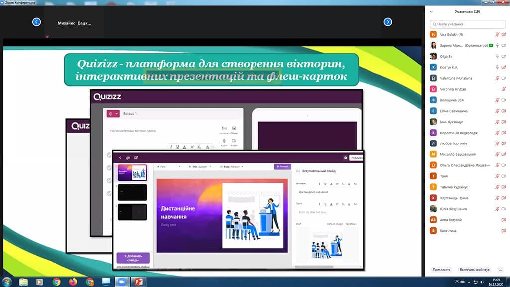Switch to Zoom taskbar button

(122, 282)
